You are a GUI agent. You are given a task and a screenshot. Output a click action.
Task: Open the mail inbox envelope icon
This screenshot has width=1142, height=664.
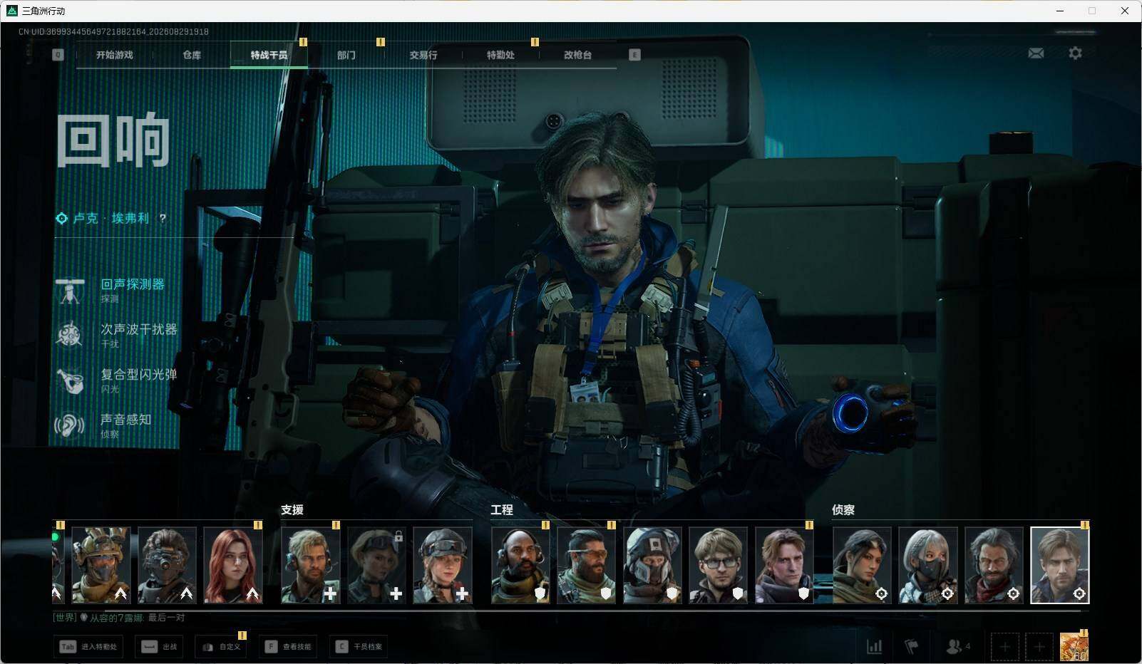(1036, 53)
